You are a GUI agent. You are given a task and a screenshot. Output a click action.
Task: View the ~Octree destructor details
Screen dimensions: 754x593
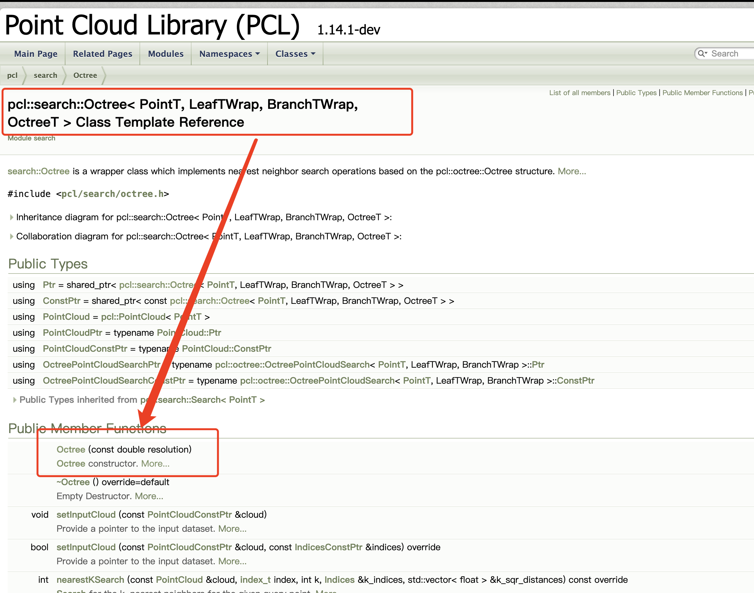74,482
